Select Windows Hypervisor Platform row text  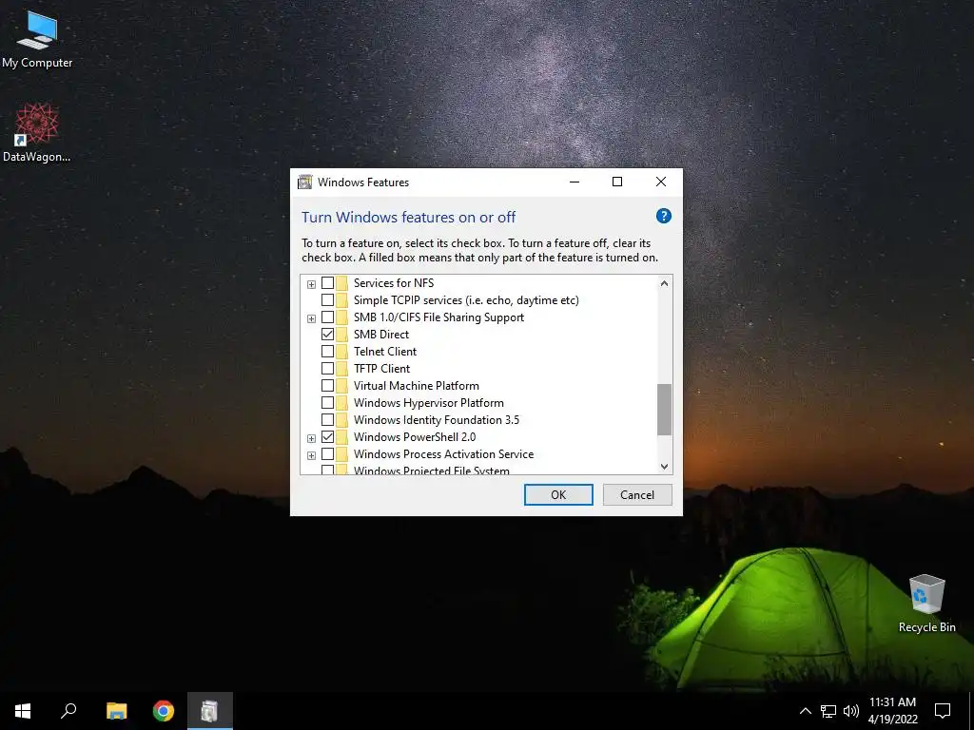pos(429,403)
